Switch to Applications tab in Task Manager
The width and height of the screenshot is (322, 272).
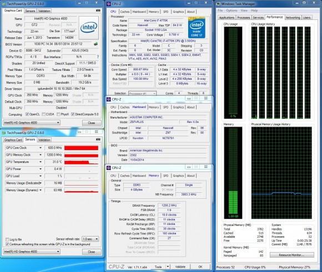pyautogui.click(x=227, y=18)
